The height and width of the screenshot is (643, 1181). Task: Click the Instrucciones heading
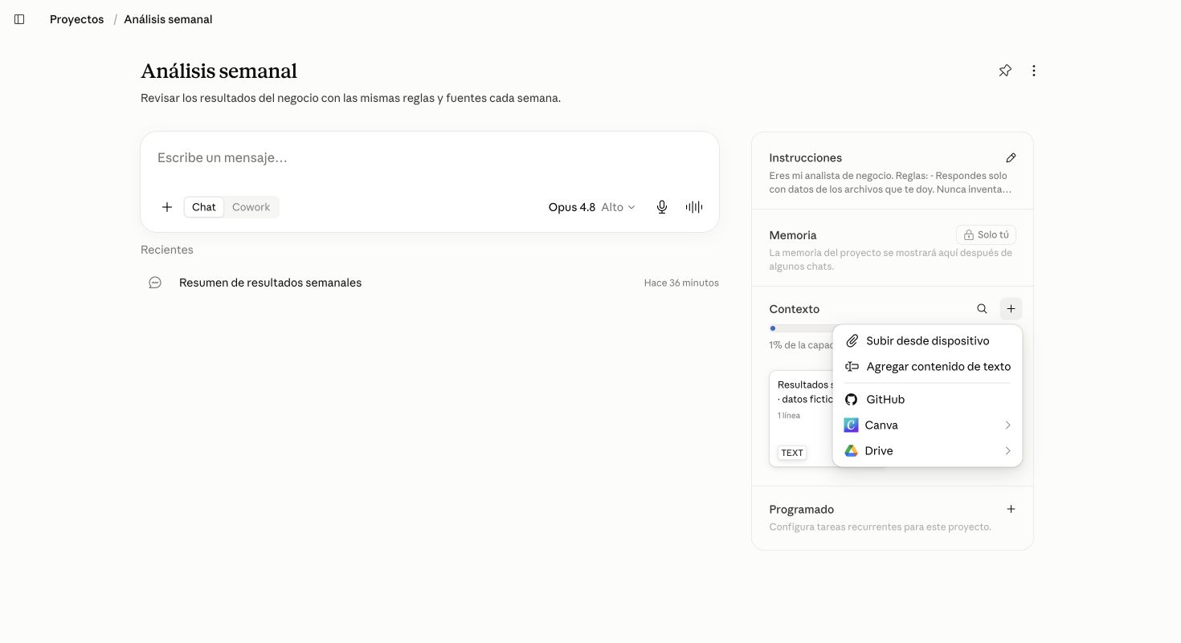[805, 158]
